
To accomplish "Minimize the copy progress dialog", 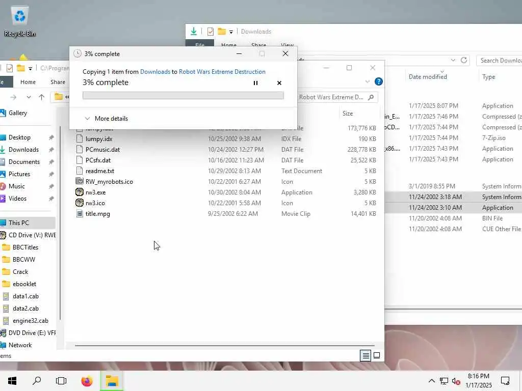I will (239, 53).
